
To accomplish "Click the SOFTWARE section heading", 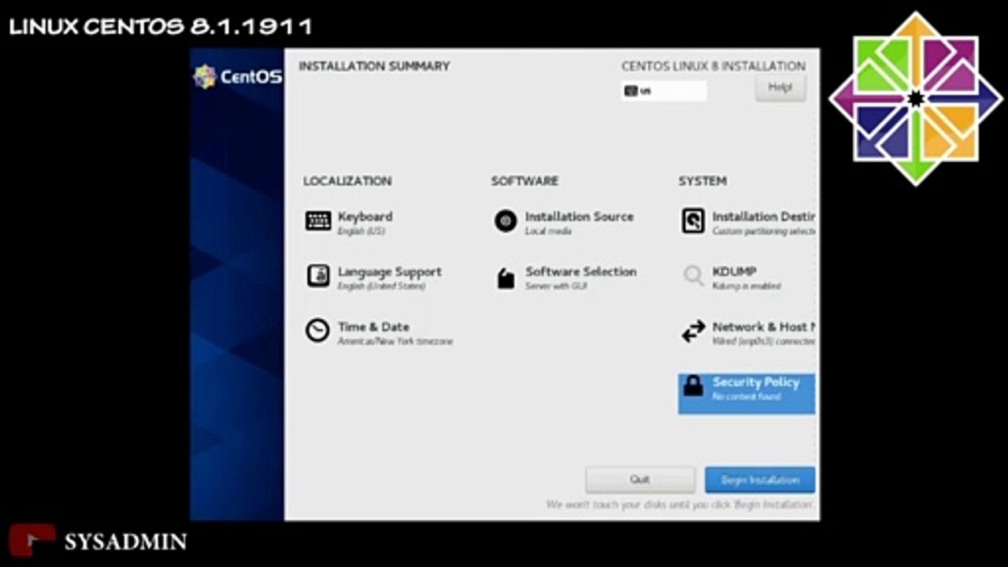I will tap(524, 181).
